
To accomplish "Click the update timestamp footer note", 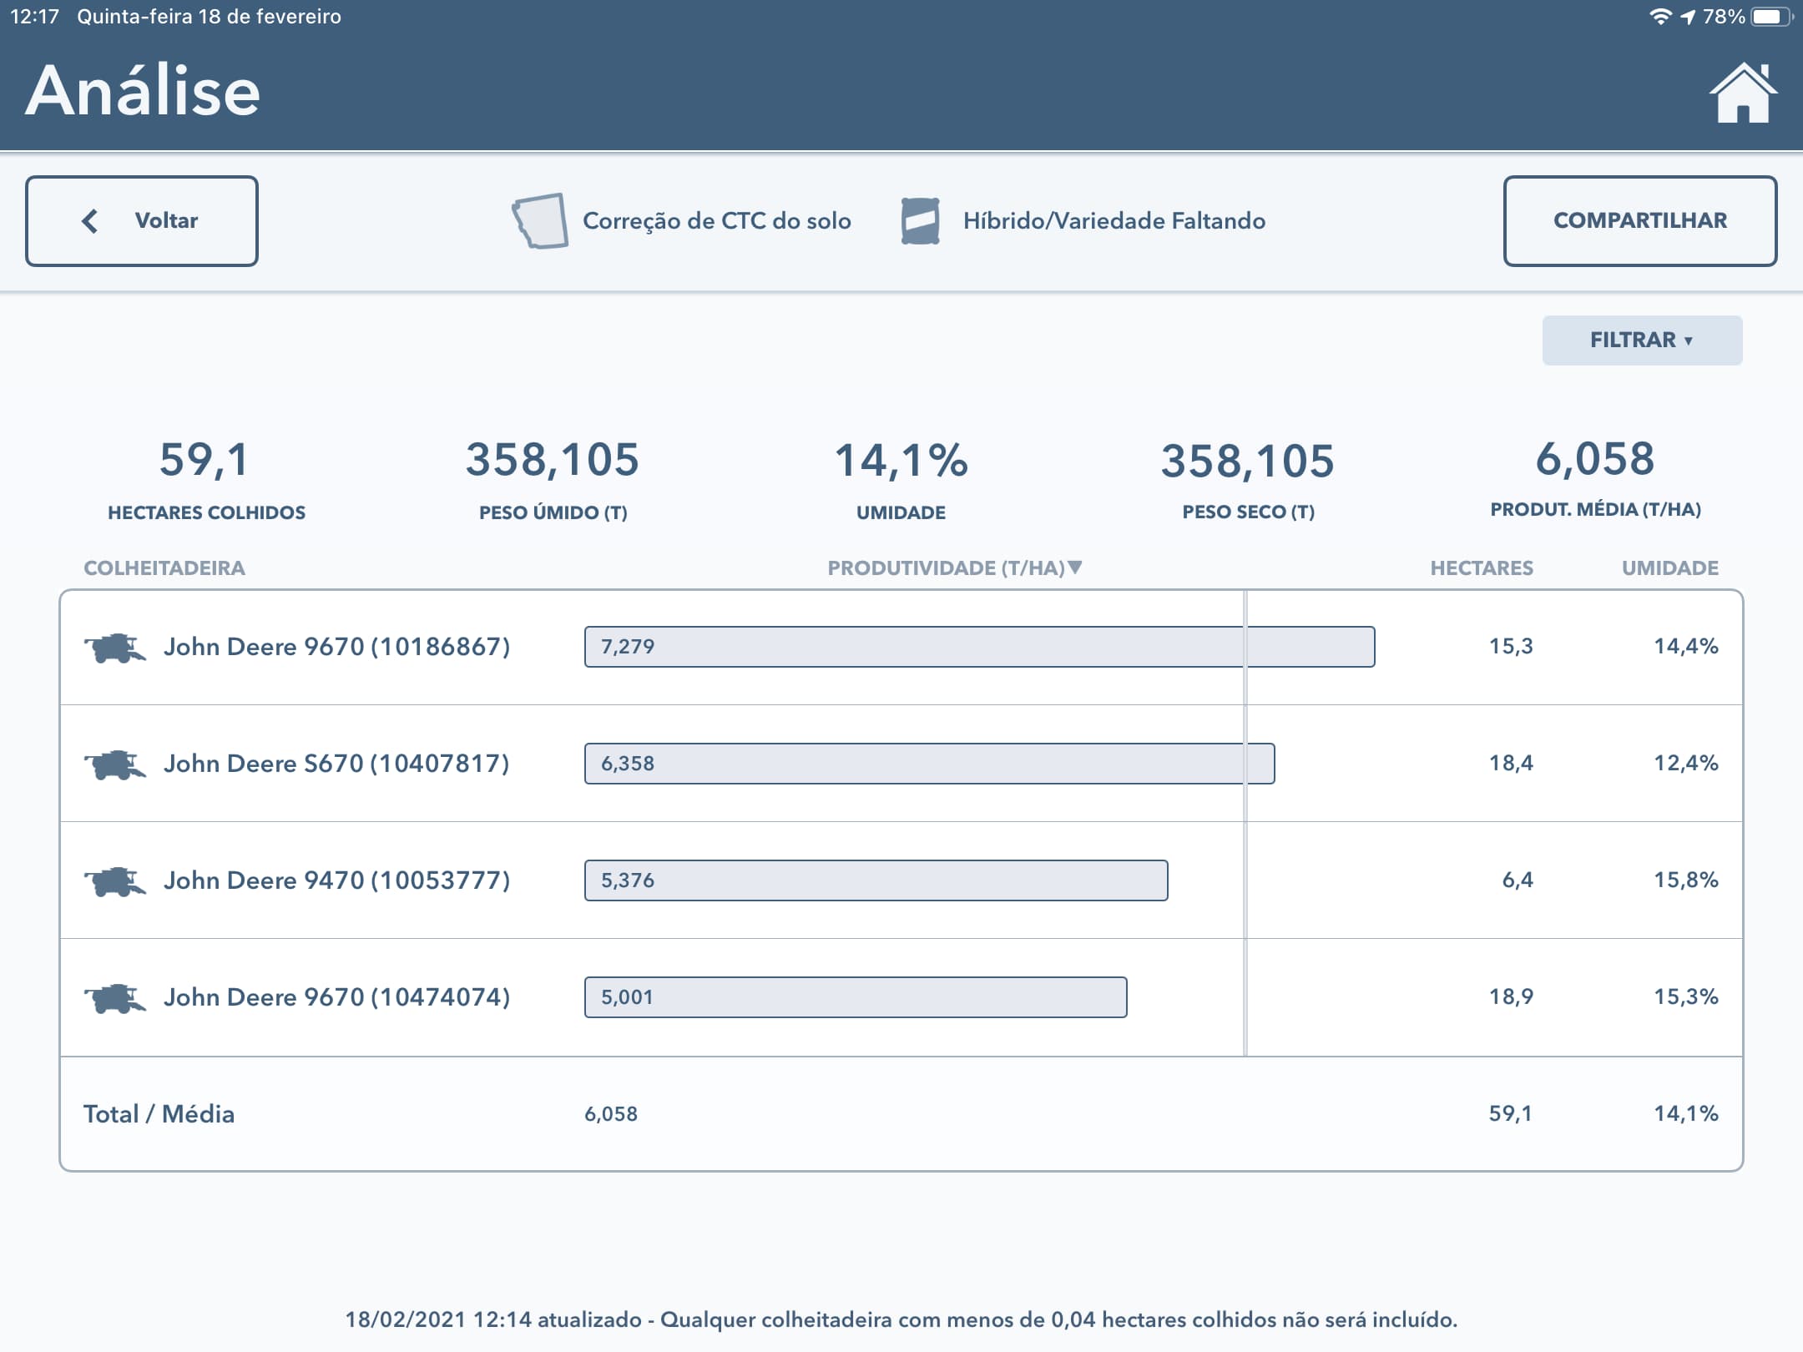I will [901, 1320].
